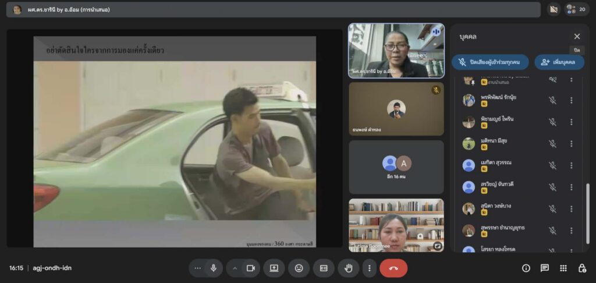Screen dimensions: 596x283
Task: Toggle the microphone button
Action: click(x=214, y=268)
